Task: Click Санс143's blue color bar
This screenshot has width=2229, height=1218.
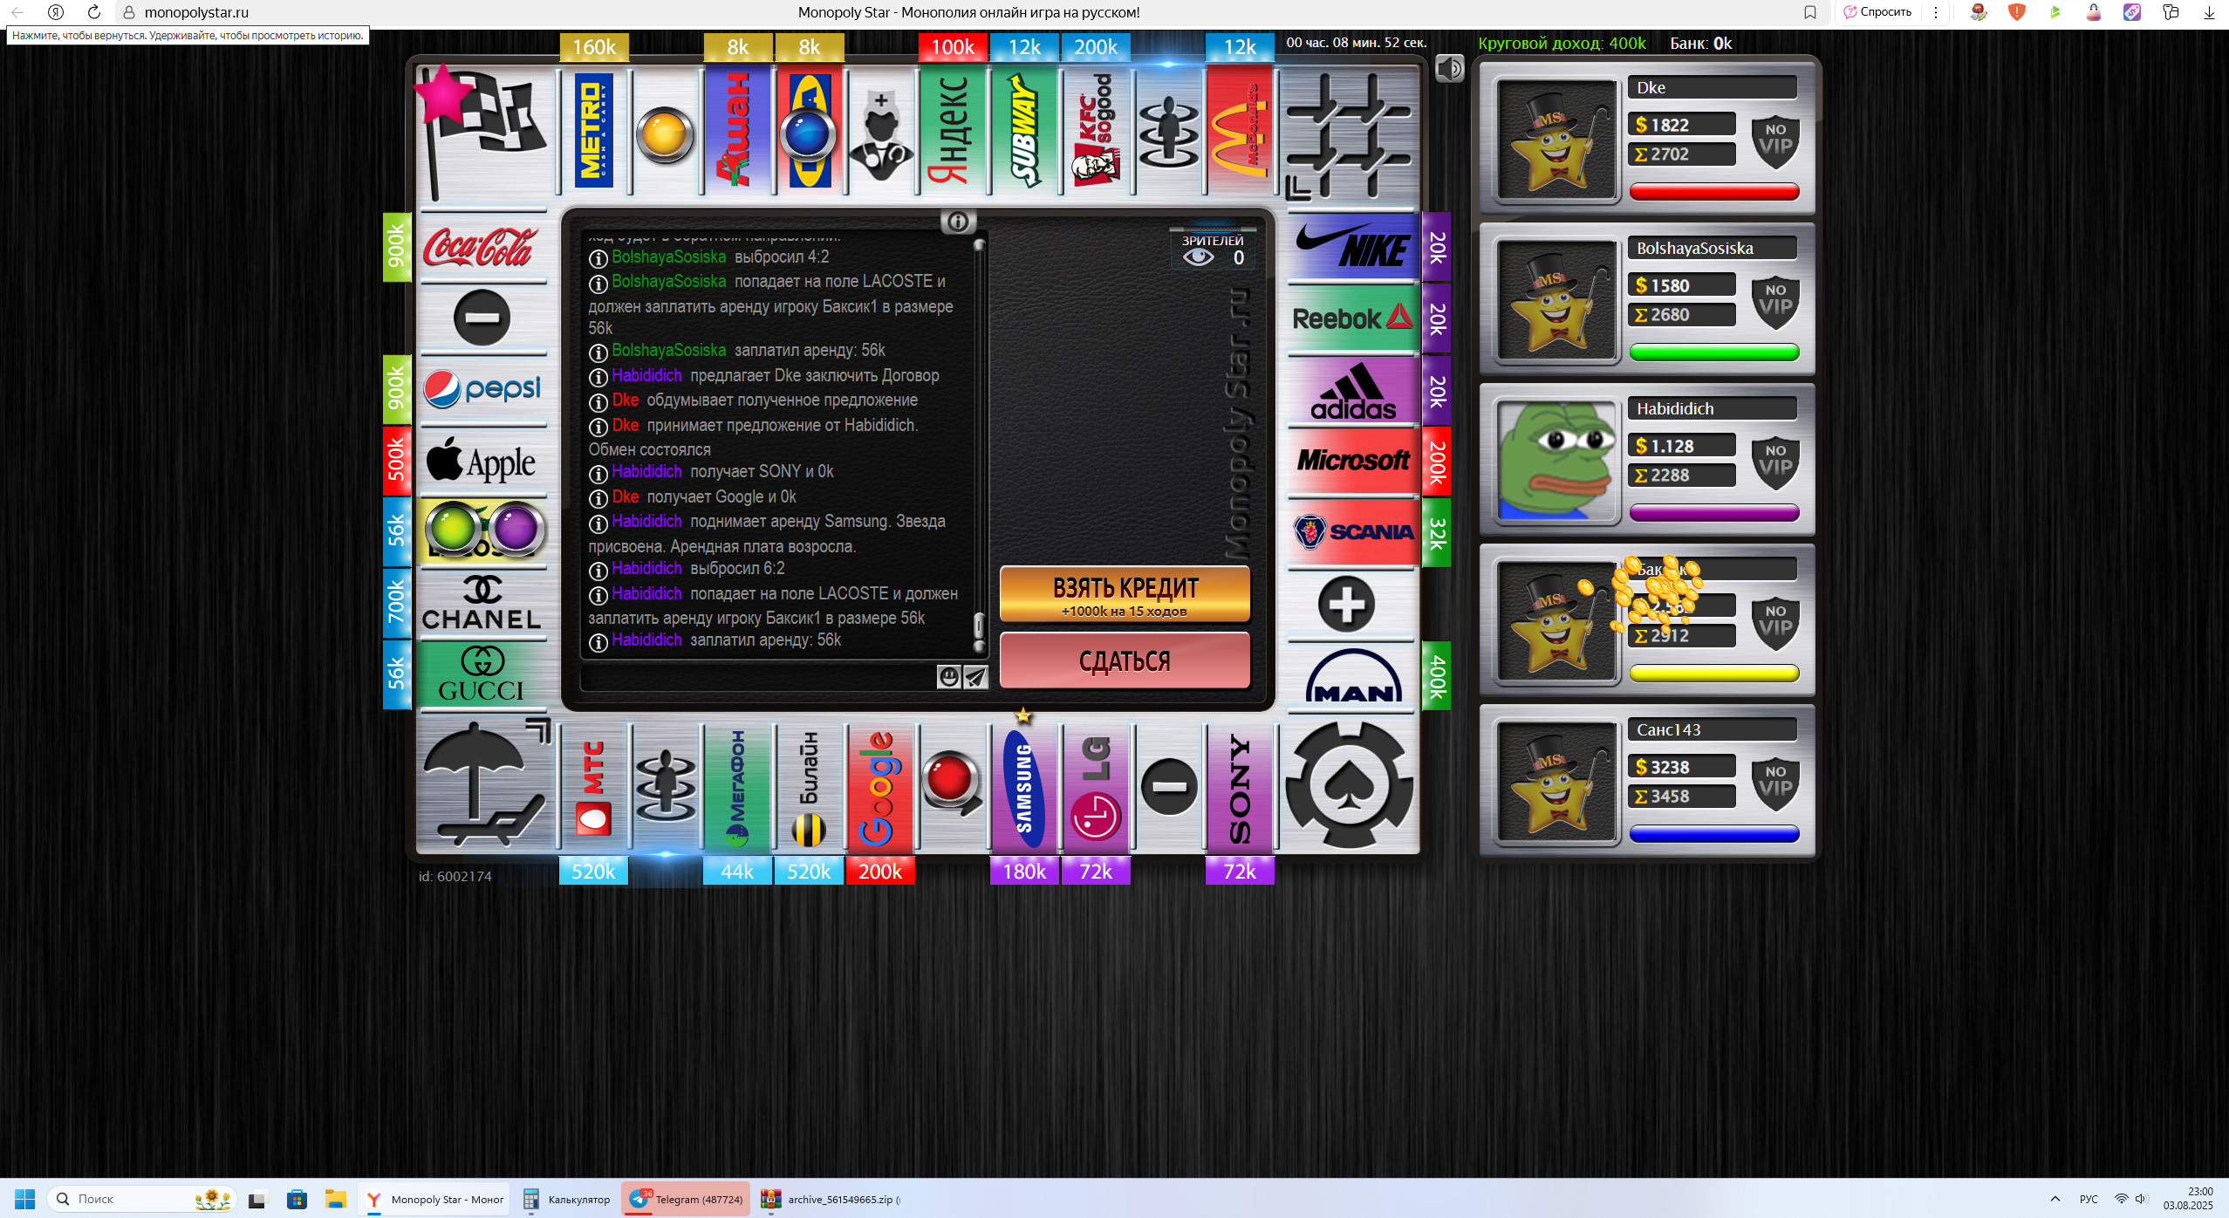Action: click(1713, 834)
